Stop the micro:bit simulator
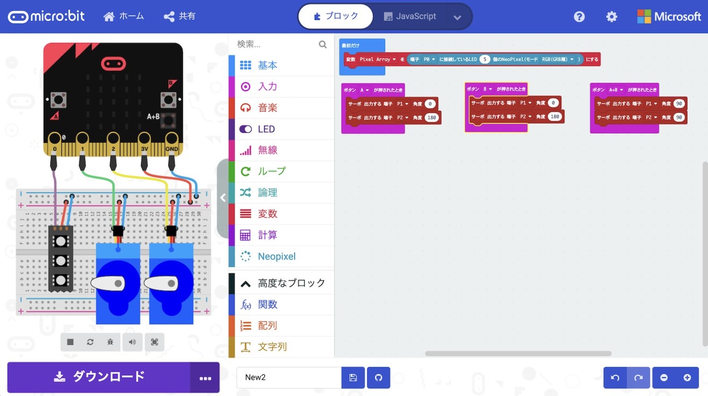 coord(69,342)
